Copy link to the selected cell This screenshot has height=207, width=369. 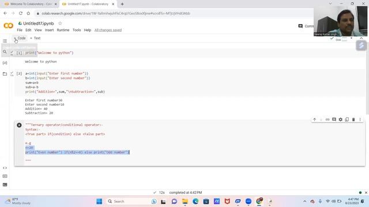click(327, 120)
